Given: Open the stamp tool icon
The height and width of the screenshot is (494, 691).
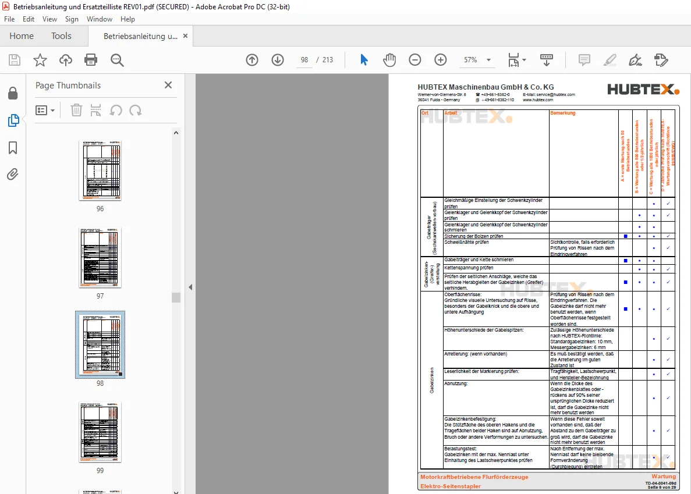Looking at the screenshot, I should [661, 60].
